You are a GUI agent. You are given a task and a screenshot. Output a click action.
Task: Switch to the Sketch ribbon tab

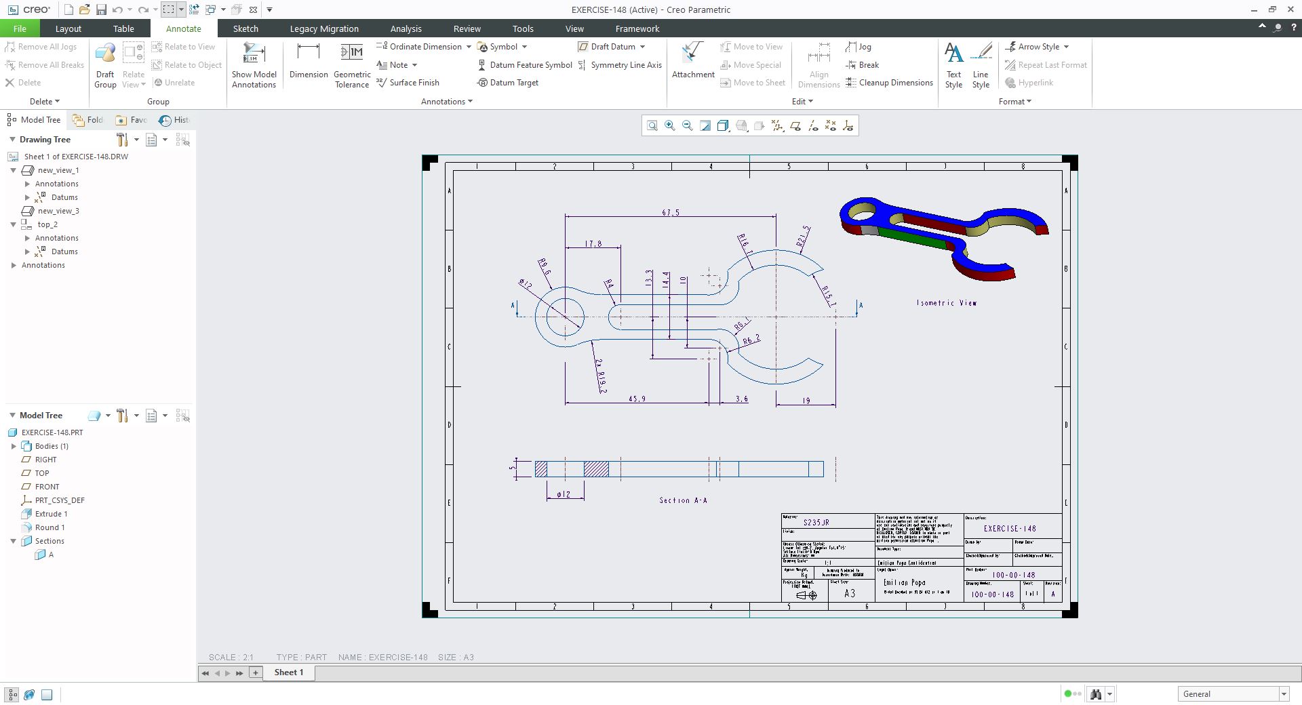pyautogui.click(x=245, y=28)
